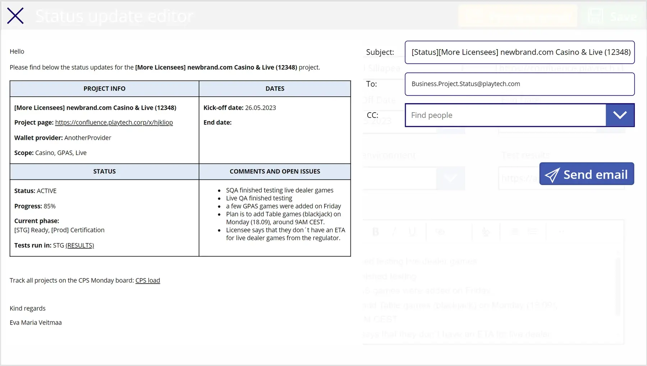Viewport: 647px width, 366px height.
Task: Click the STATUS header cell
Action: point(104,171)
